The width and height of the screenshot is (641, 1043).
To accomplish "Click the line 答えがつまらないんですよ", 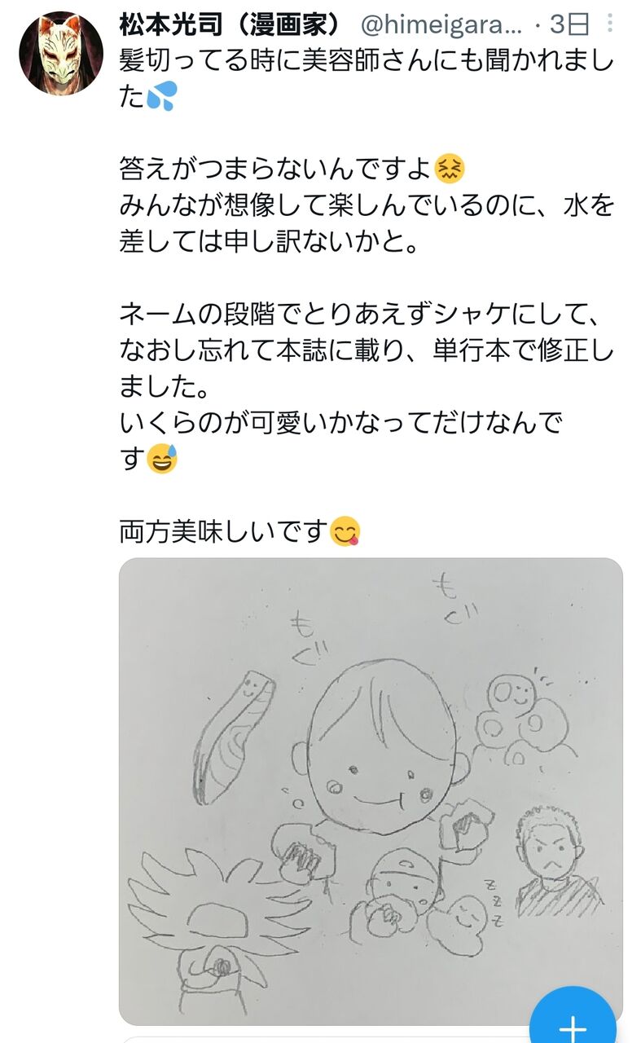I will coord(275,170).
